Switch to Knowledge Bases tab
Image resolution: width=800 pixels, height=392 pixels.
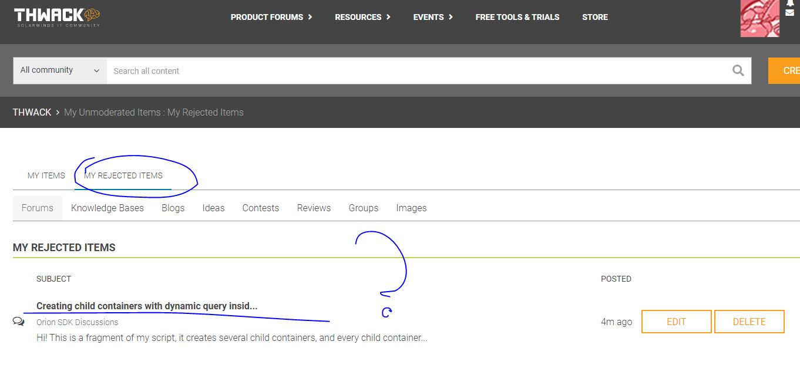coord(107,208)
